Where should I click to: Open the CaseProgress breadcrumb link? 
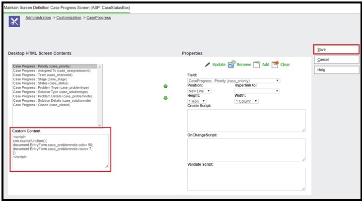click(x=99, y=17)
